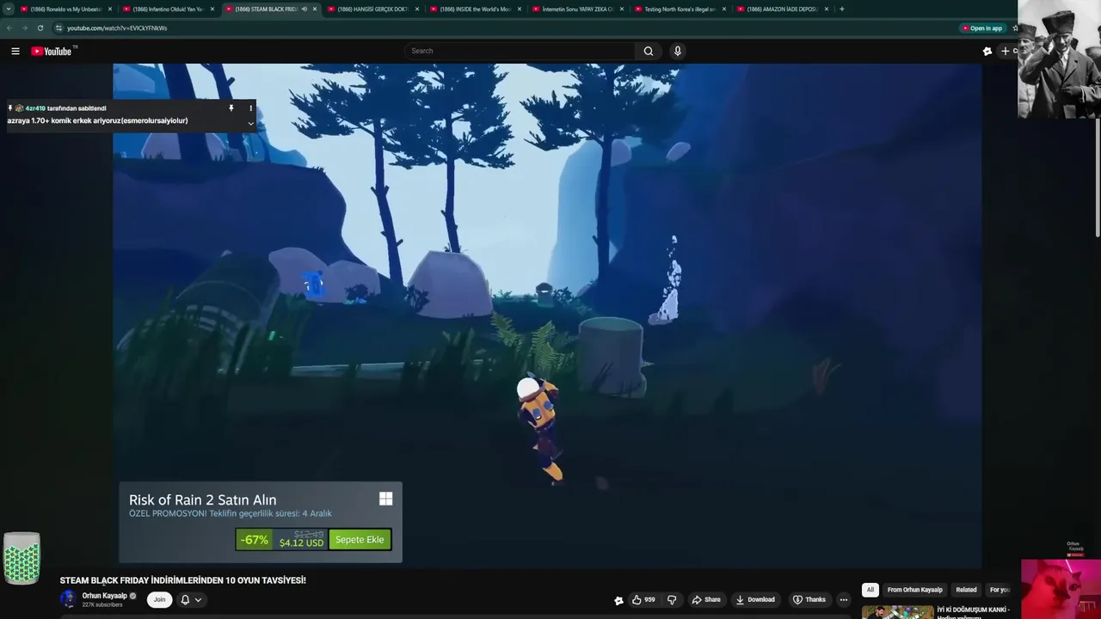The width and height of the screenshot is (1101, 619).
Task: Dislike the video thumbs down
Action: point(673,600)
